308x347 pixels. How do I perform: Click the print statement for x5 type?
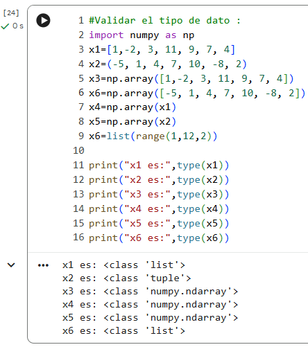[159, 224]
